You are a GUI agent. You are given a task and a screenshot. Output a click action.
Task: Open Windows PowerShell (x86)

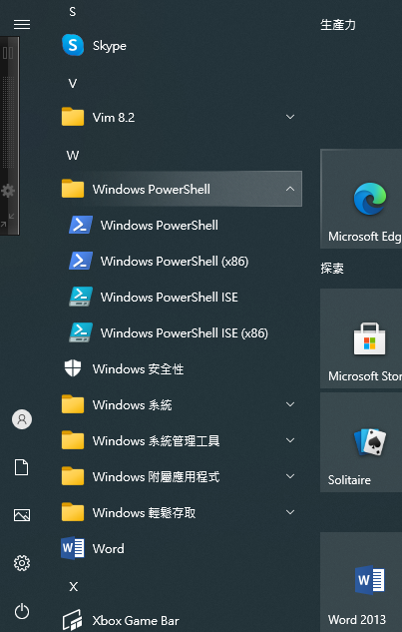tap(181, 262)
